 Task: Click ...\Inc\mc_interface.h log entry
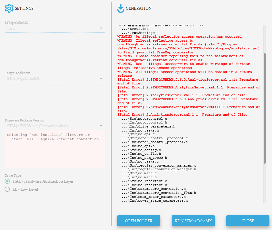pos(144,185)
